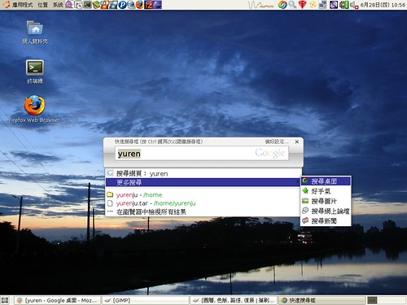Launch FileZilla from the top panel

coord(149,5)
